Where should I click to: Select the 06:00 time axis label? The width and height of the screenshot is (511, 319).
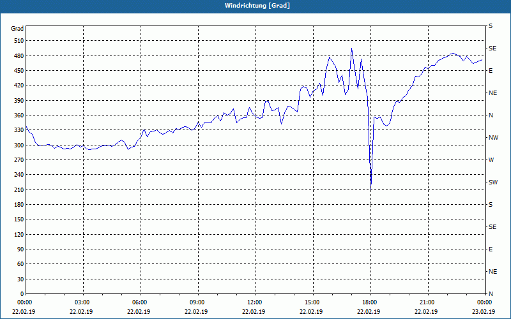click(x=140, y=302)
